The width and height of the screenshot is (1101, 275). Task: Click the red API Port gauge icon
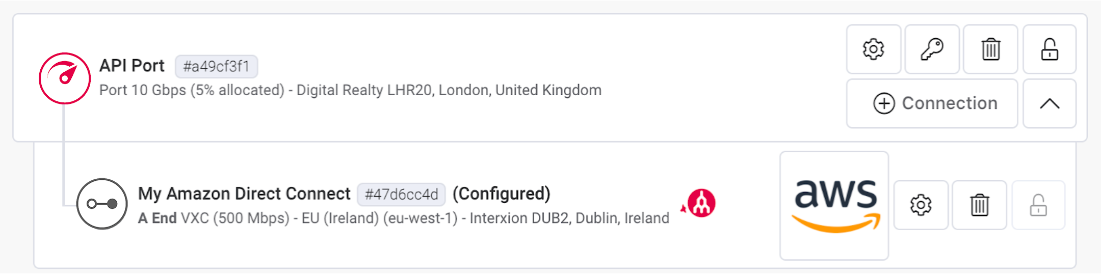pos(65,78)
